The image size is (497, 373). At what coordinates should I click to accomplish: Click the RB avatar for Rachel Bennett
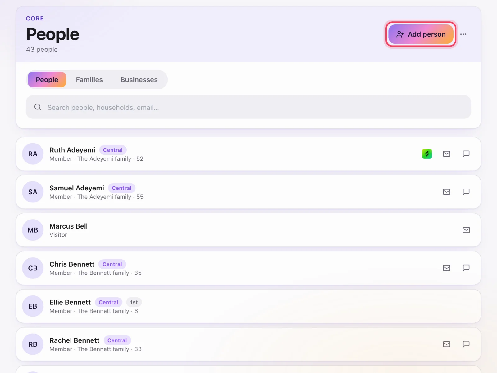(x=33, y=344)
